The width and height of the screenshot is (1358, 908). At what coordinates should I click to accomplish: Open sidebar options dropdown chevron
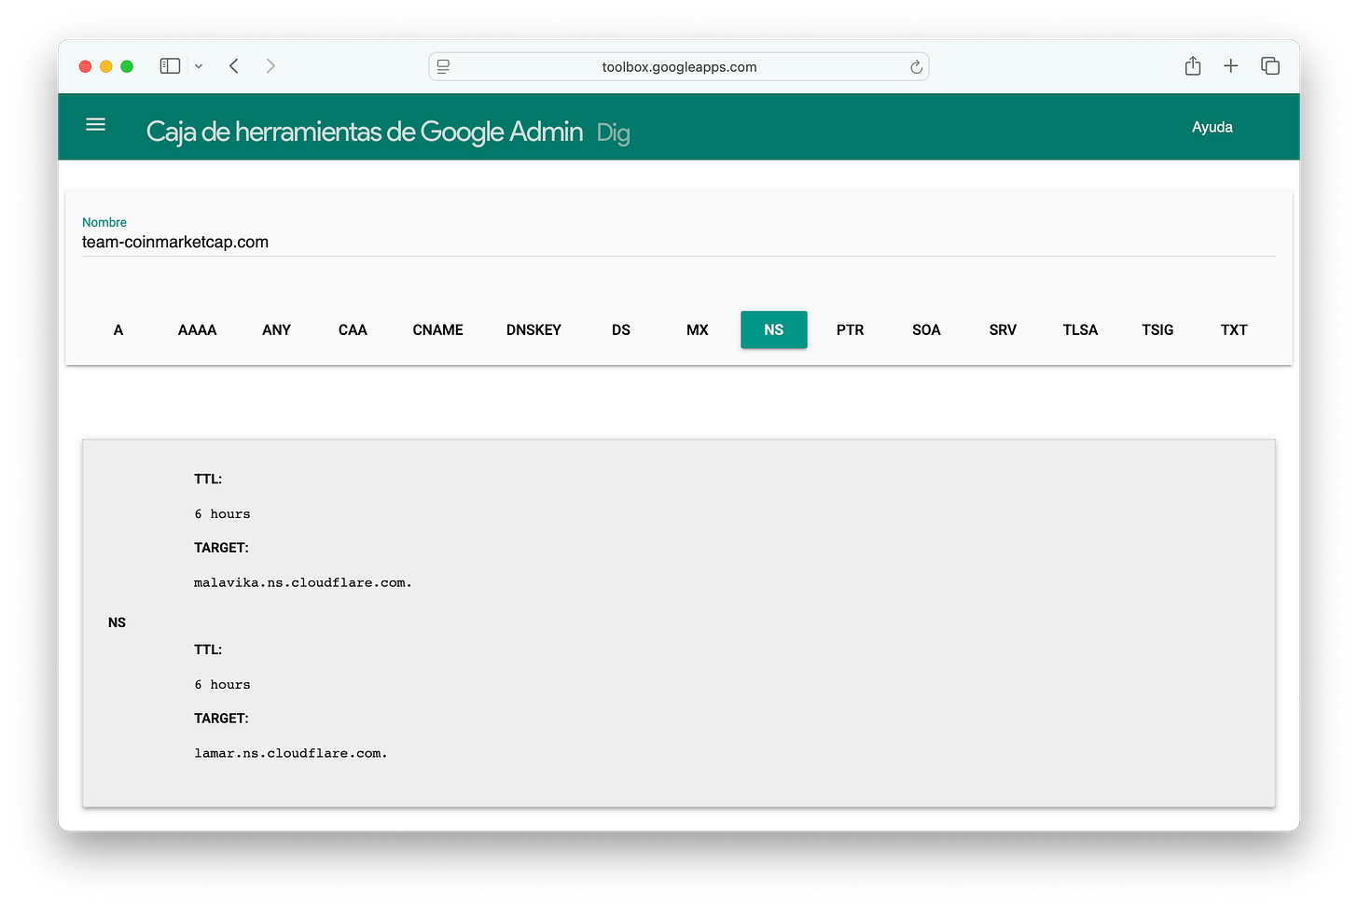[x=199, y=66]
